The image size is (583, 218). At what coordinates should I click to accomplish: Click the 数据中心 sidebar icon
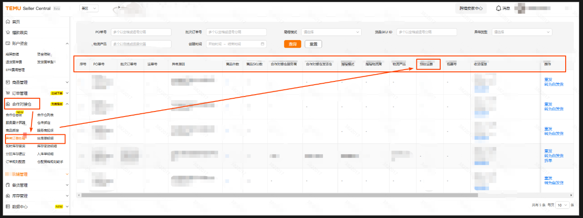pos(8,207)
